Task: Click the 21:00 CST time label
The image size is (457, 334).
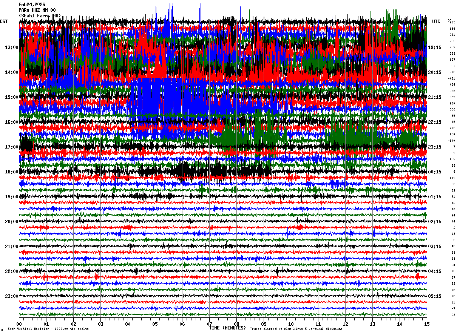Action: [x=11, y=247]
